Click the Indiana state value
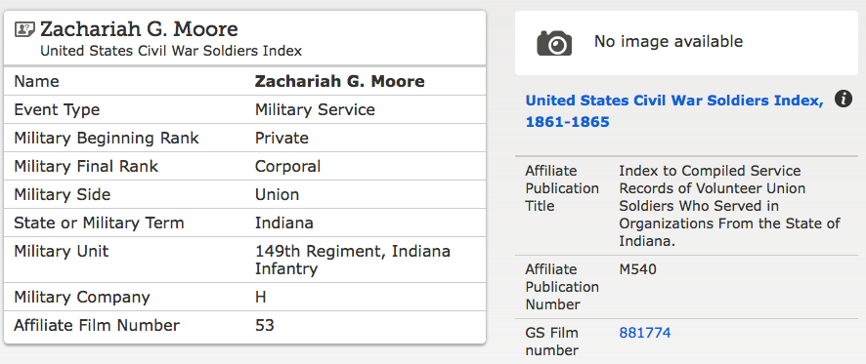Image resolution: width=866 pixels, height=364 pixels. [283, 222]
